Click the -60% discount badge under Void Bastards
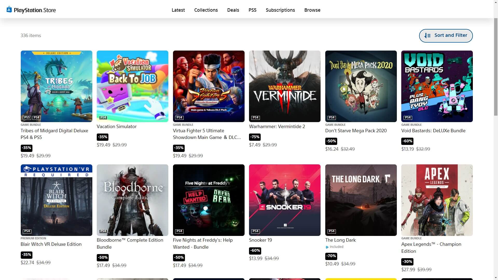This screenshot has width=498, height=280. [407, 141]
